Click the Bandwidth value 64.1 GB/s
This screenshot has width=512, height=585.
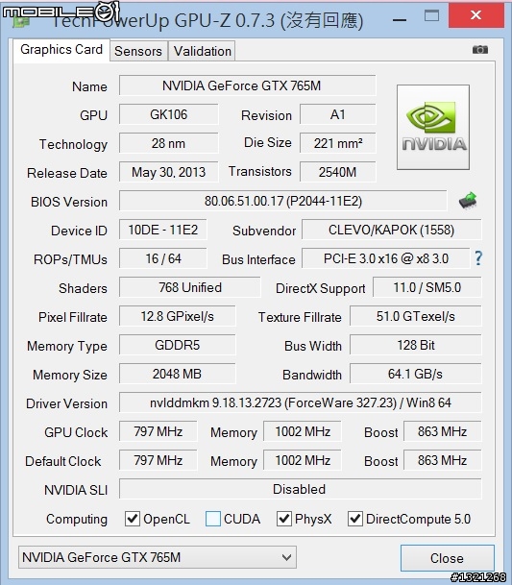click(x=416, y=374)
